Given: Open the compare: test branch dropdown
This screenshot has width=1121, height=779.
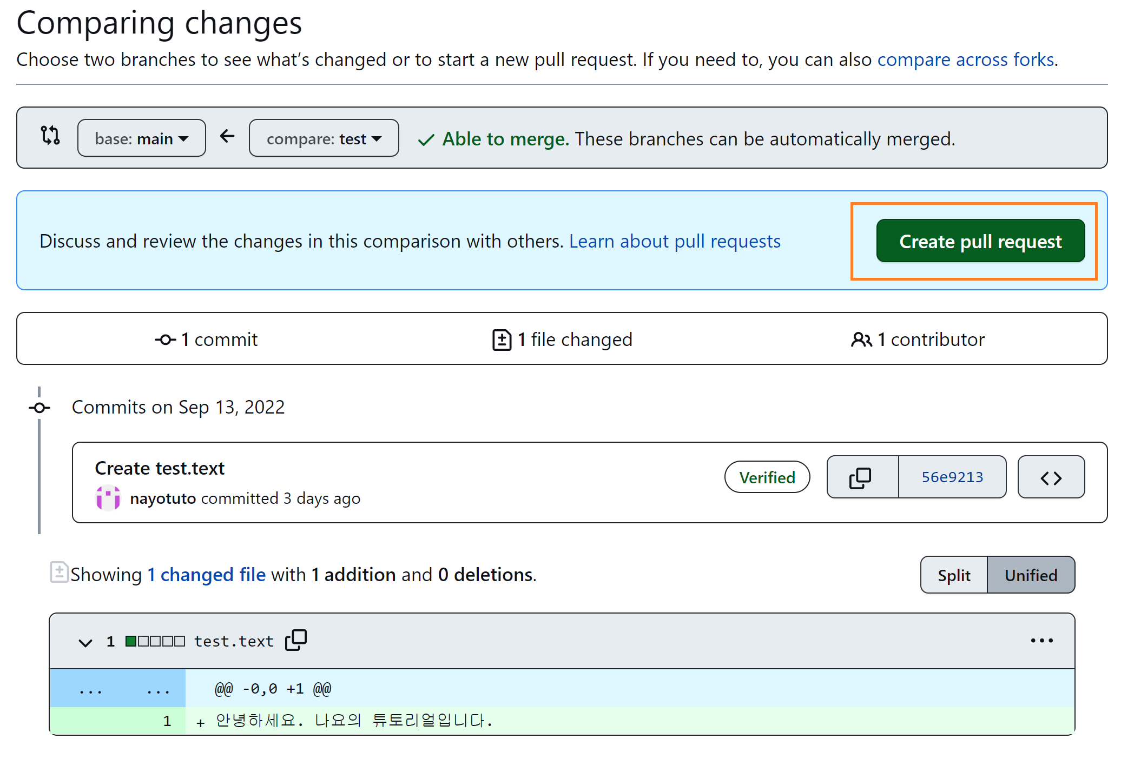Looking at the screenshot, I should click(324, 138).
